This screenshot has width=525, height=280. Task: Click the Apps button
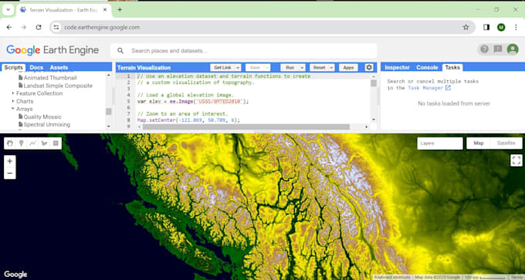tap(348, 68)
